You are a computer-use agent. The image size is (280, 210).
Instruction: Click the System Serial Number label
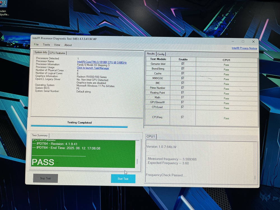47,91
